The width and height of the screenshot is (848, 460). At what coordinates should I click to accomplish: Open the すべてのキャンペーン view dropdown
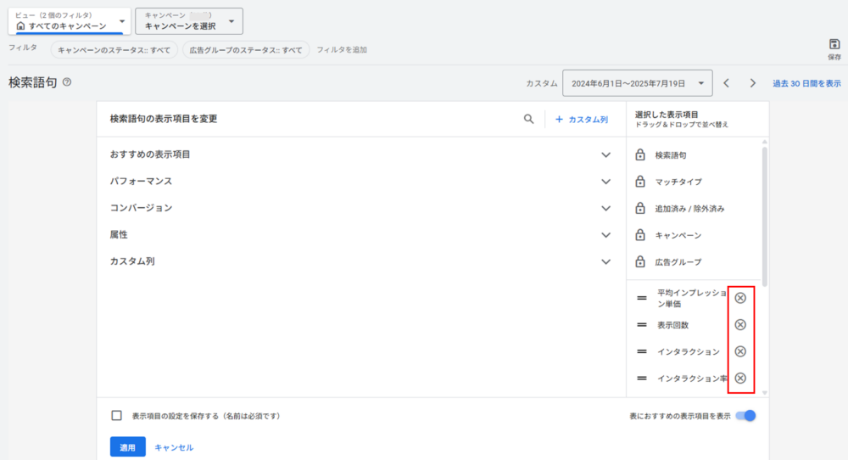coord(70,21)
